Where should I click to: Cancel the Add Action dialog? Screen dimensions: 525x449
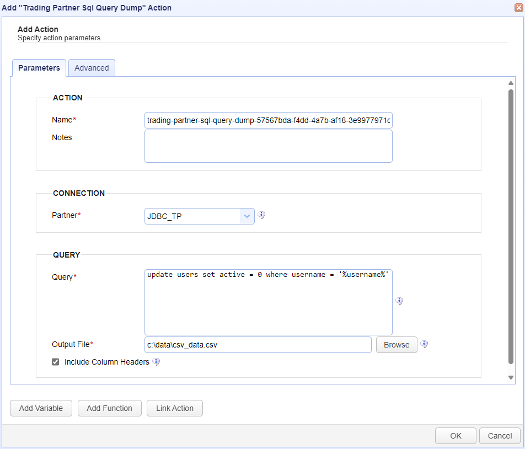coord(500,436)
